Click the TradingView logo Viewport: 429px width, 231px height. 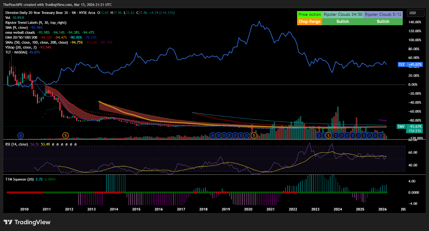coord(27,222)
